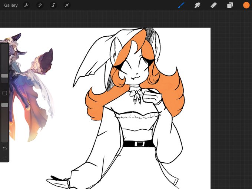
Task: Open the Actions wrench menu
Action: 26,5
